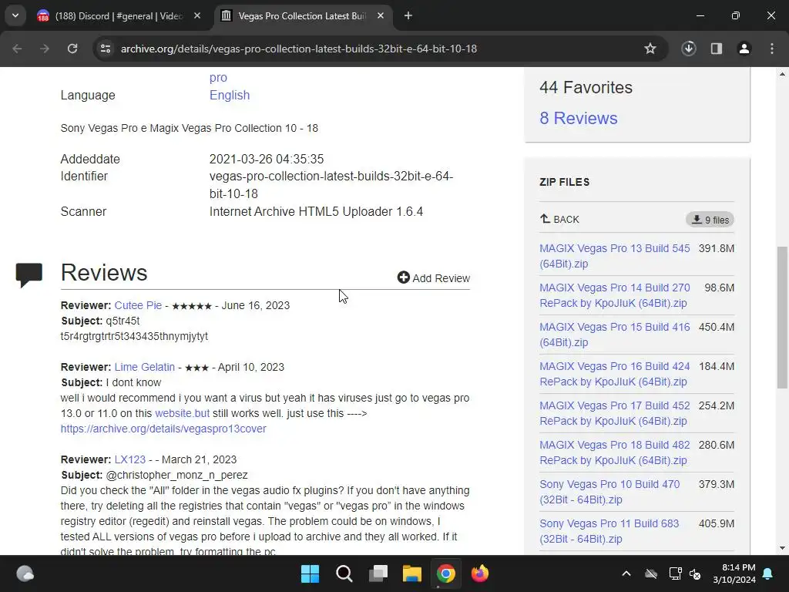The image size is (789, 592).
Task: Bookmark this page with the star icon
Action: pos(650,49)
